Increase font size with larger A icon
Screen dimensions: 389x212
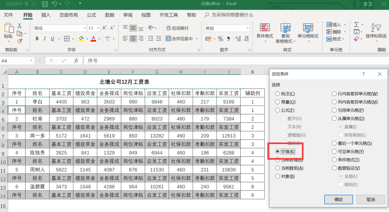105,28
